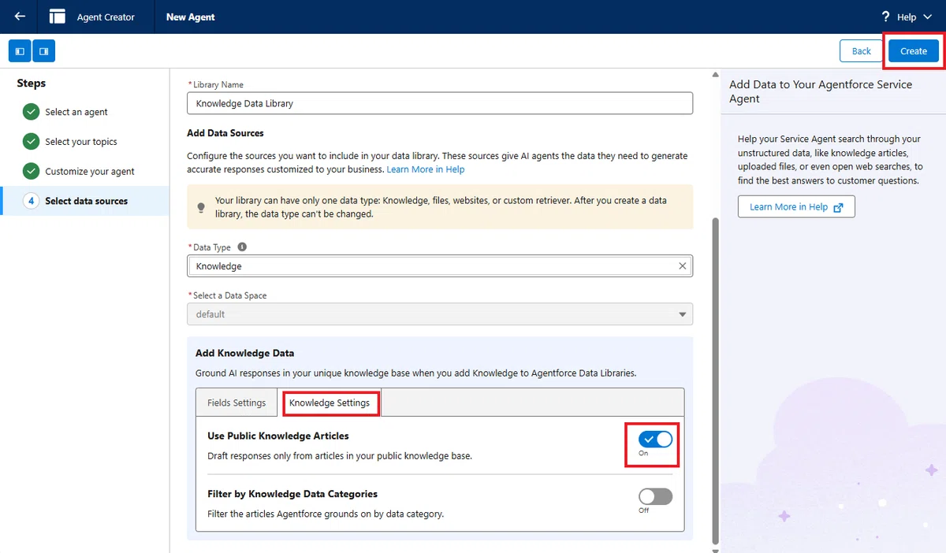This screenshot has width=946, height=553.
Task: Select the 'Select your topics' step
Action: pyautogui.click(x=81, y=142)
